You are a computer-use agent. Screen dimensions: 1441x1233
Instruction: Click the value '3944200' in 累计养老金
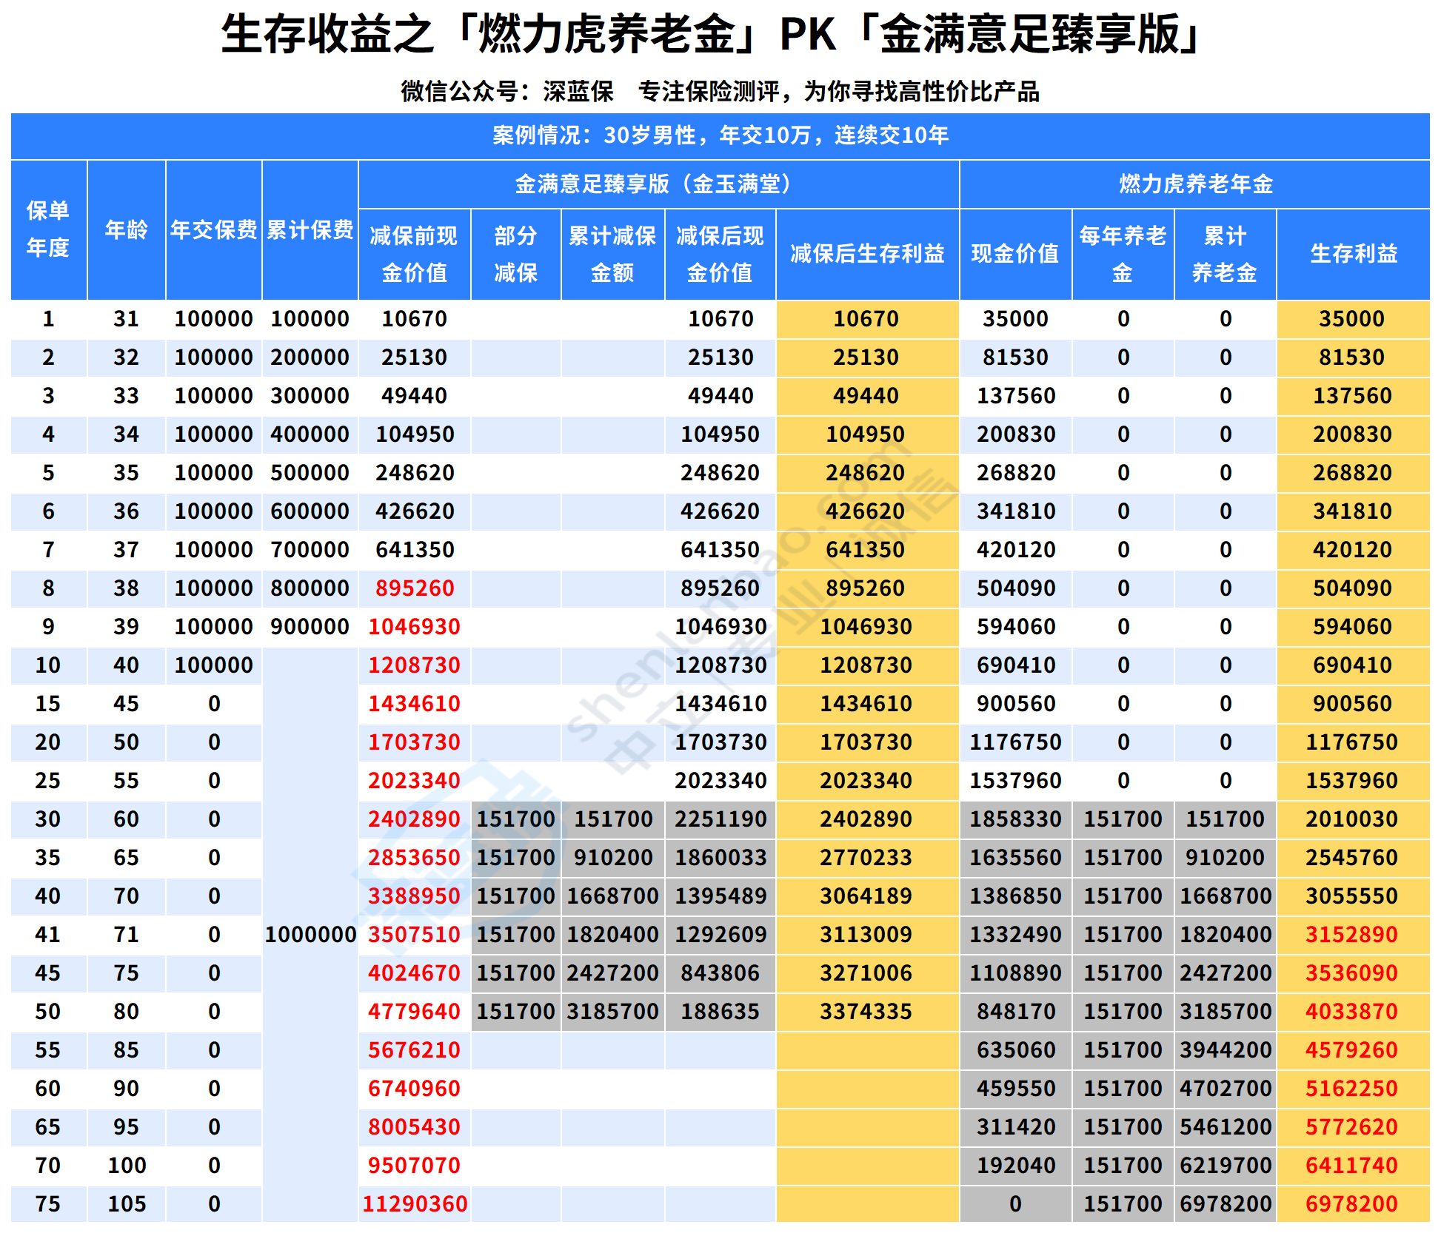(1226, 1050)
